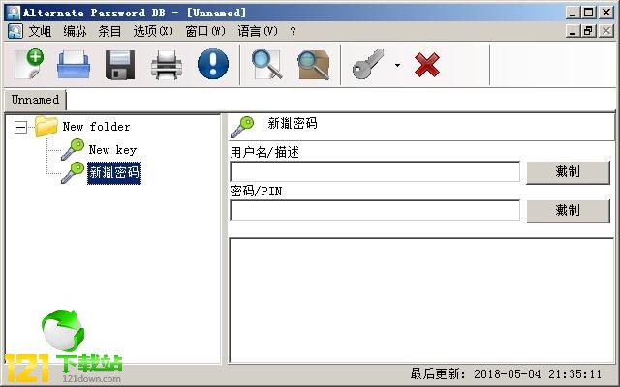Select the 密码 entry below New key in the tree
The image size is (620, 387).
point(114,172)
